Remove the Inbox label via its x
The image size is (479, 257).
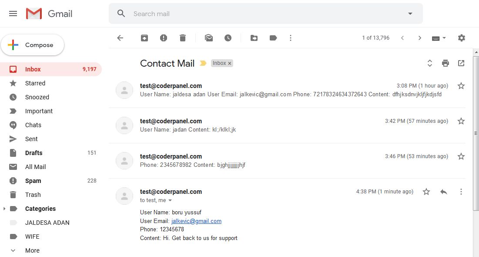pyautogui.click(x=229, y=63)
